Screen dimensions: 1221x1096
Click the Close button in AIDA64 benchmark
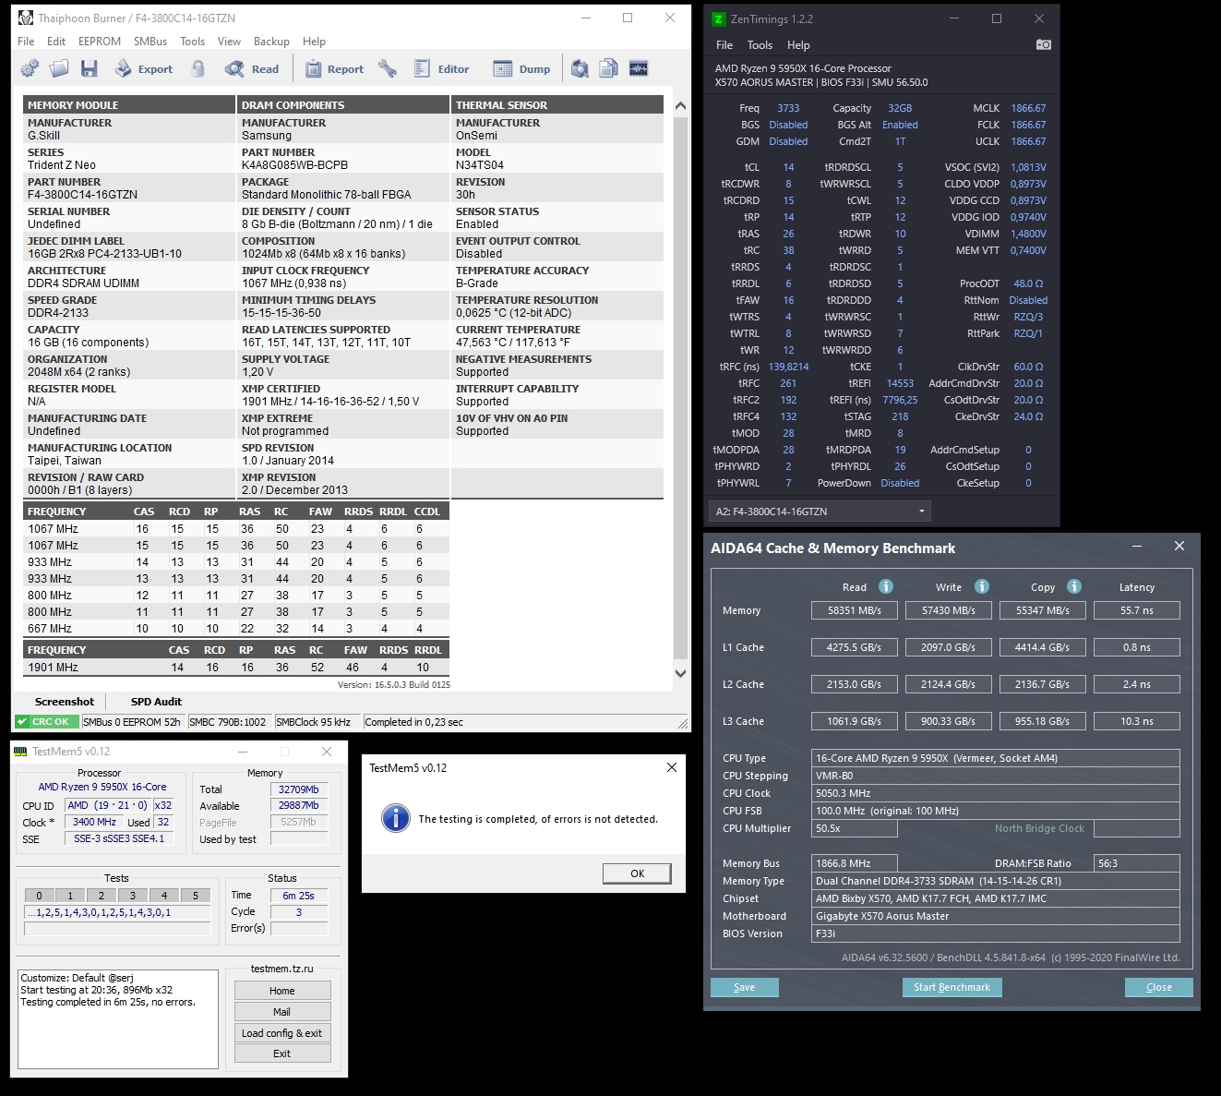click(x=1159, y=987)
